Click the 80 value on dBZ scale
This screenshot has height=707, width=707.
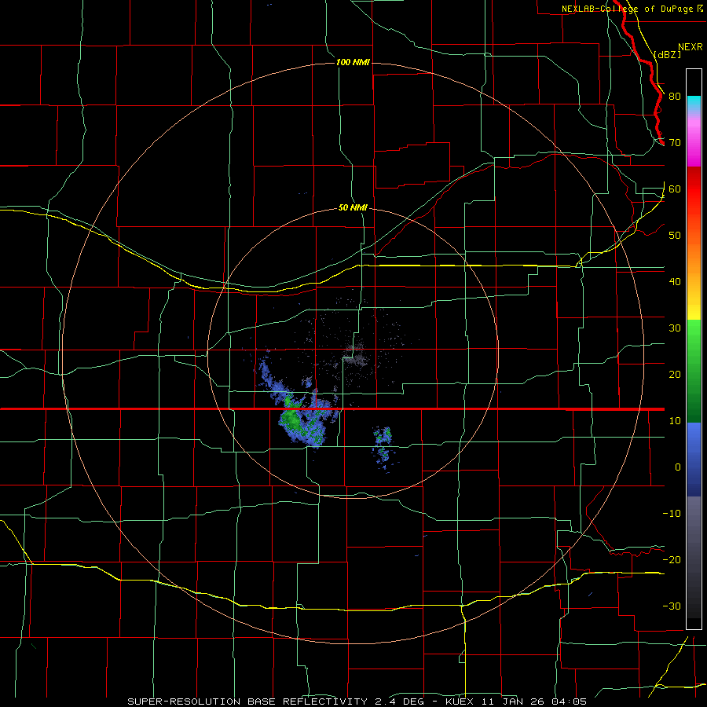click(675, 97)
